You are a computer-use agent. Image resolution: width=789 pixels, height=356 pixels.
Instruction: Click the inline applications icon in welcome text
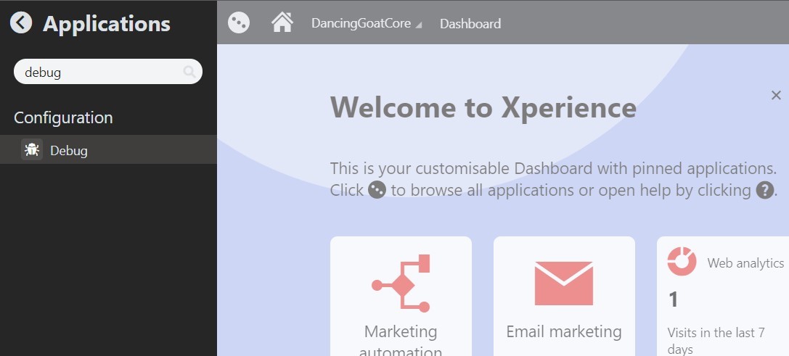(377, 190)
